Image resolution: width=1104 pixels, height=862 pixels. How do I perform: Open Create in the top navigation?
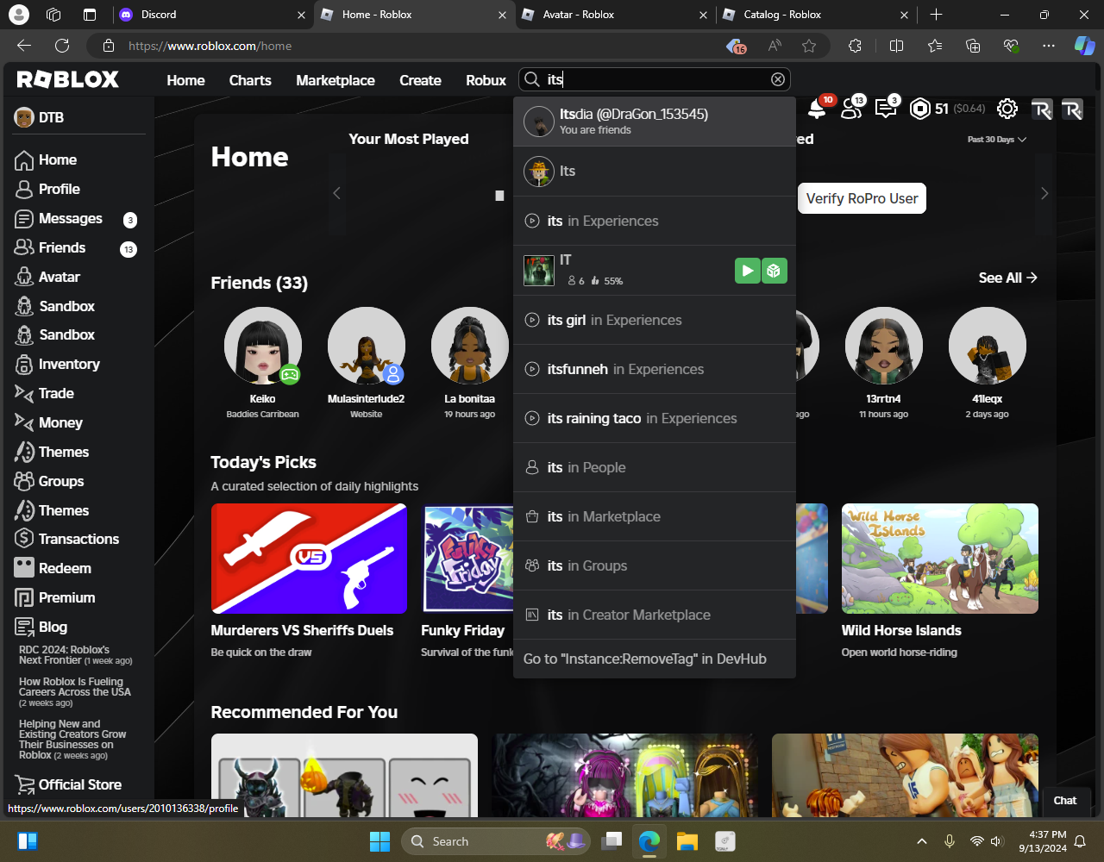(420, 80)
